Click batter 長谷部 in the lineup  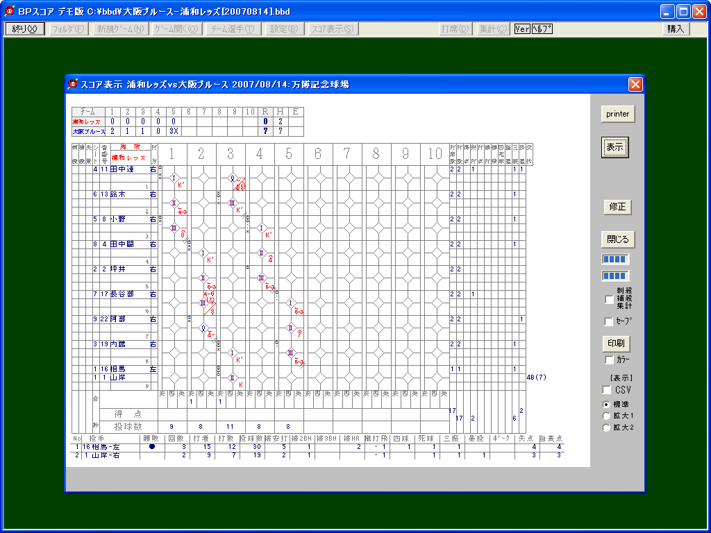[122, 294]
